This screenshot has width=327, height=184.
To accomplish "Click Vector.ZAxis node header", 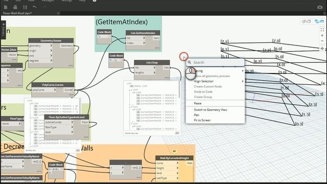I will pos(9,50).
